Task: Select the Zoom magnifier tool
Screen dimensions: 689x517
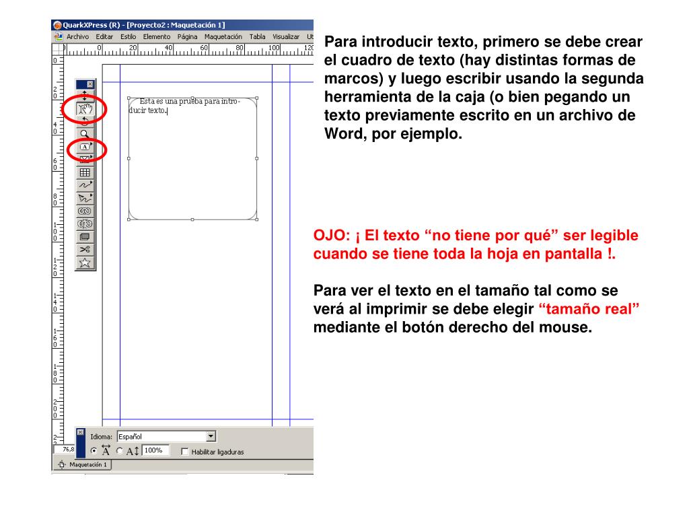Action: click(x=85, y=134)
